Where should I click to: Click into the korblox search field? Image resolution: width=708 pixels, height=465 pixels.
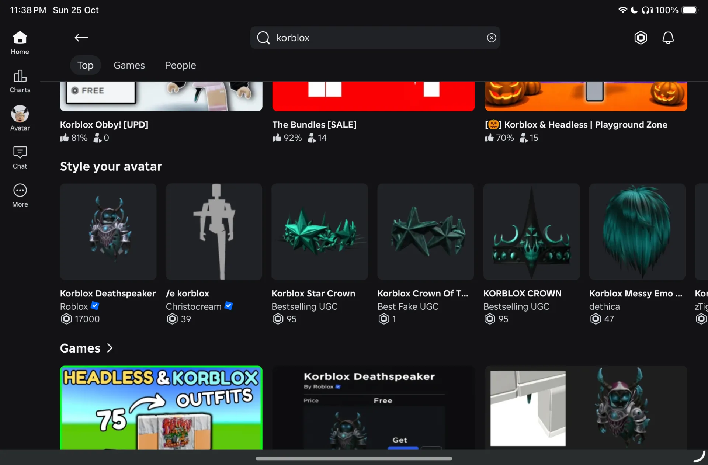click(x=375, y=38)
